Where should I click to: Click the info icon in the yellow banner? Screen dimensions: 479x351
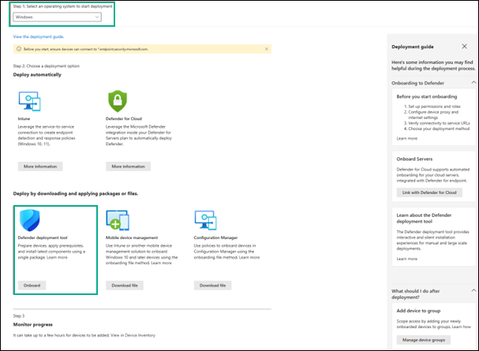point(19,49)
